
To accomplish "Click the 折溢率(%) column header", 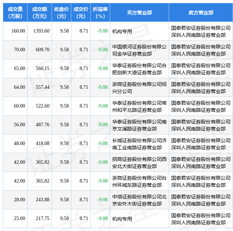I will point(100,12).
